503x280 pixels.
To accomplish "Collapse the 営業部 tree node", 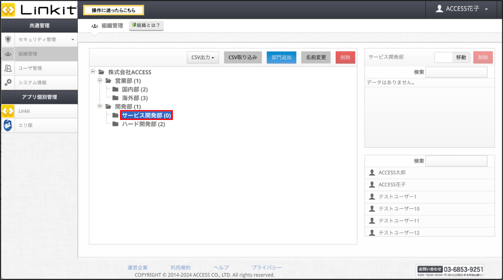I will click(100, 80).
